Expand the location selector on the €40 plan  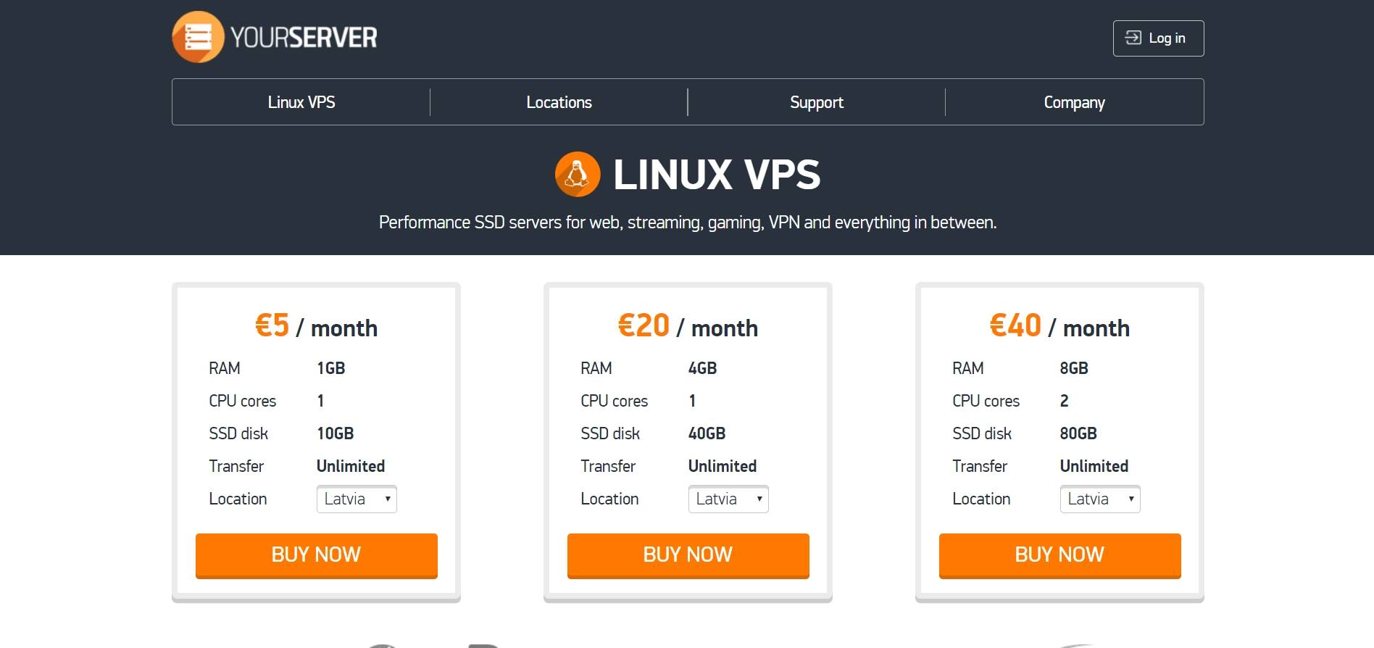1099,499
